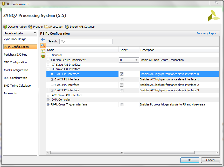Switch to MIO Configuration page
224x167 pixels.
click(x=16, y=62)
